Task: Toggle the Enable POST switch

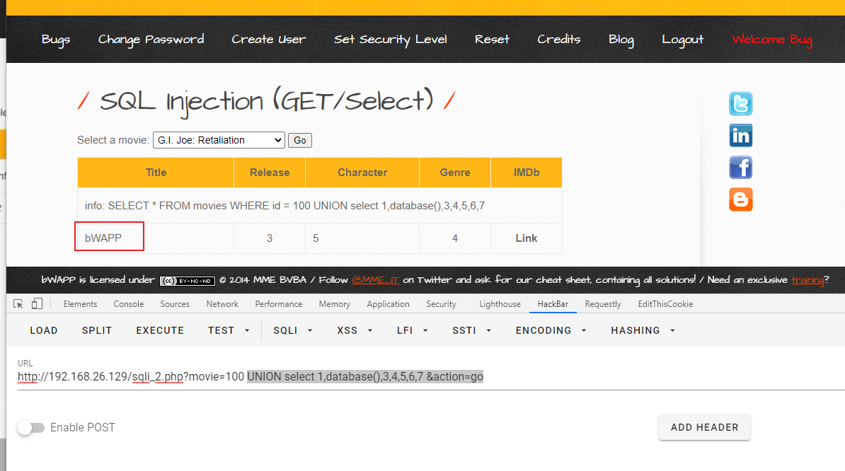Action: (30, 427)
